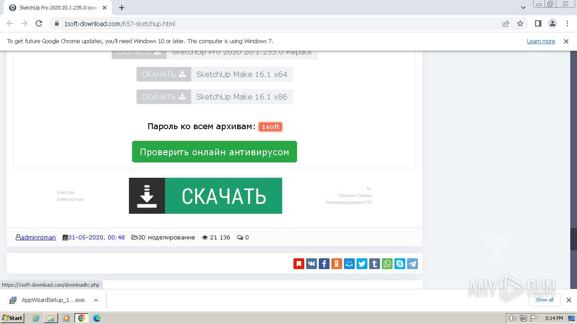The width and height of the screenshot is (577, 324).
Task: Close the downloads bar
Action: point(568,300)
